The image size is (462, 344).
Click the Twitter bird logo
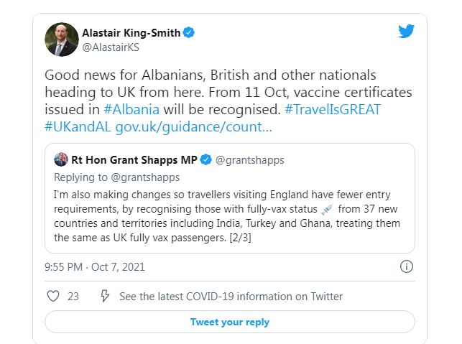pyautogui.click(x=406, y=32)
